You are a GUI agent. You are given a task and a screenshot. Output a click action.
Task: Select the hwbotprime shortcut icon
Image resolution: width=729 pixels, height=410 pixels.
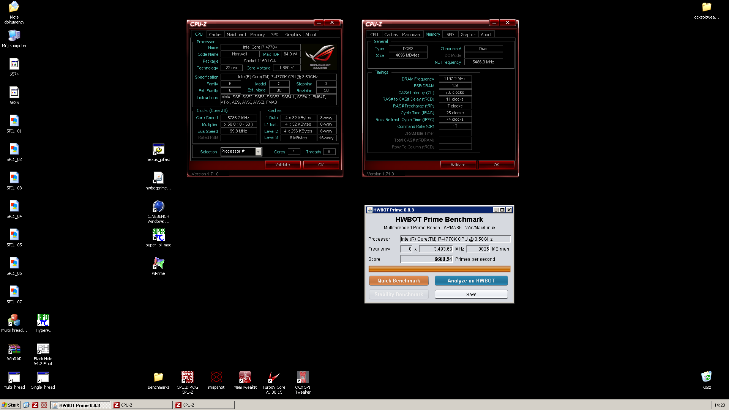click(x=158, y=181)
